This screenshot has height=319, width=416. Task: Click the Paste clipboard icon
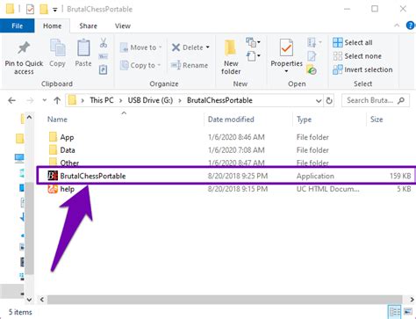click(x=83, y=47)
